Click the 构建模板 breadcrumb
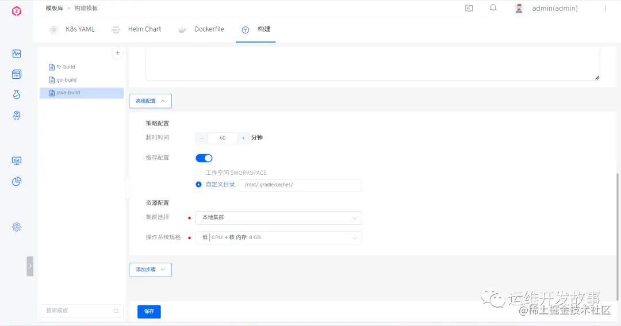The height and width of the screenshot is (326, 621). click(86, 8)
